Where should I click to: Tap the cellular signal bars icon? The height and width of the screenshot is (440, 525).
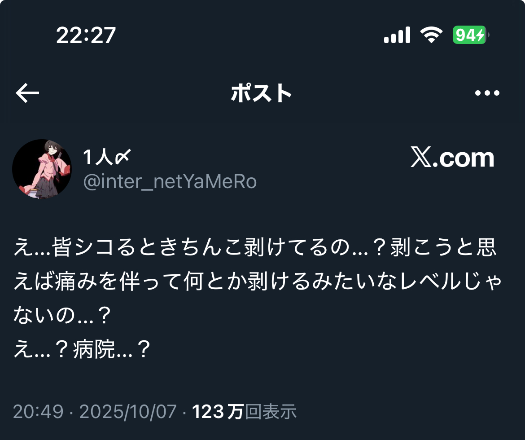[397, 35]
